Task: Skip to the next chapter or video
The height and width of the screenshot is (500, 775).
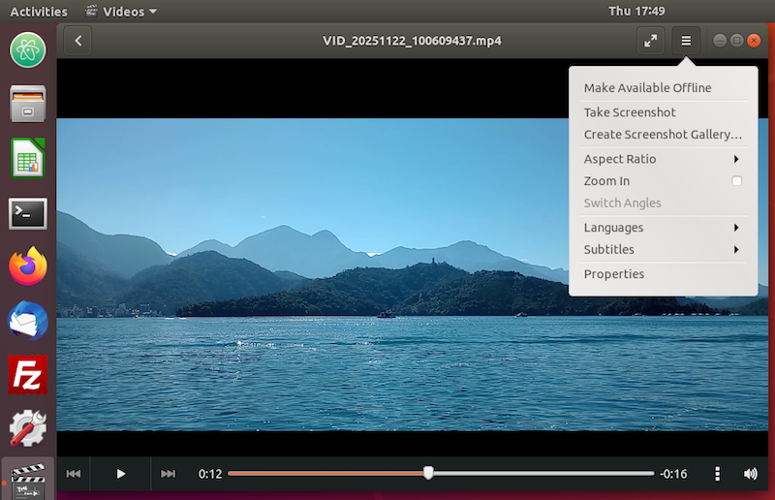Action: click(x=168, y=474)
